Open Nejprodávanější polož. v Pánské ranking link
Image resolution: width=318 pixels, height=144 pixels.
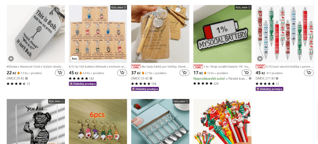220,78
